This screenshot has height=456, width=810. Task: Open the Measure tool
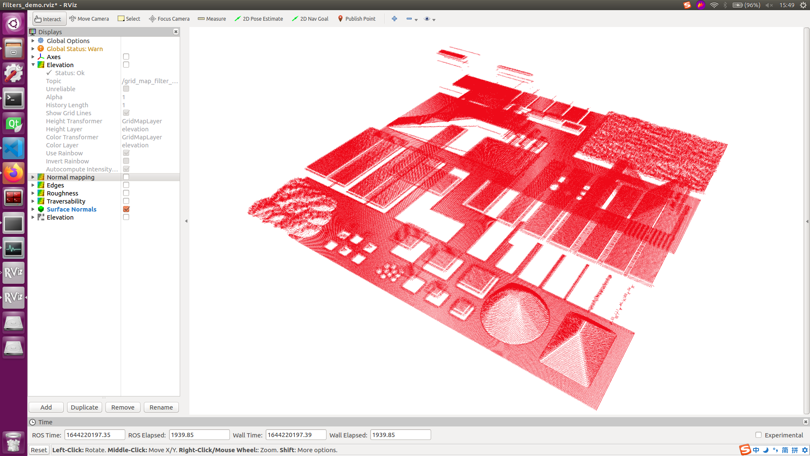coord(212,19)
